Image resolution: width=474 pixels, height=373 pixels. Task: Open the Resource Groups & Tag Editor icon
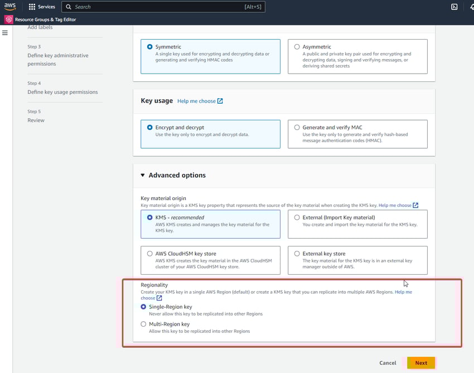tap(8, 18)
